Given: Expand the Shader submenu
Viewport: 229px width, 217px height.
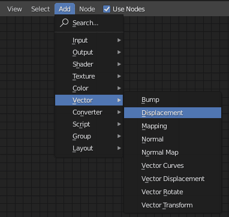Looking at the screenshot, I should [89, 64].
